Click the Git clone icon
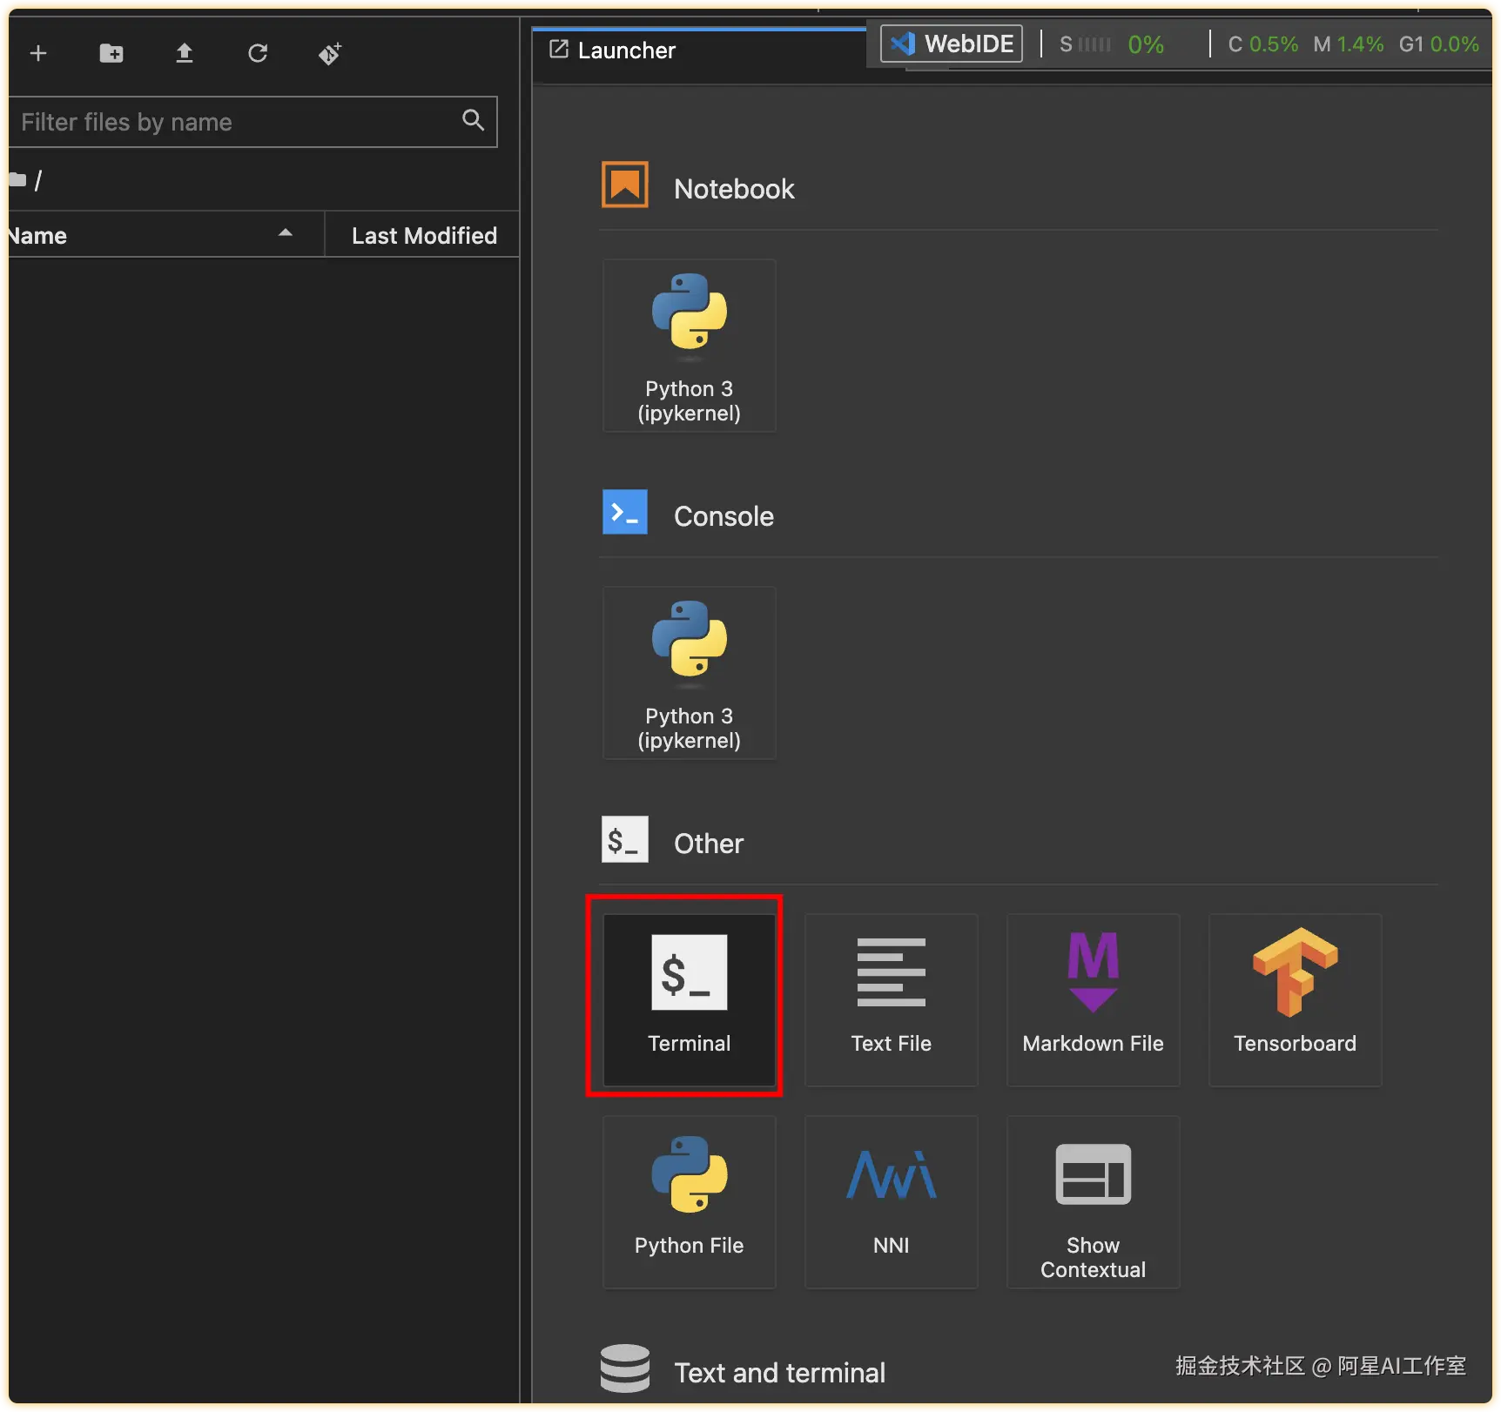The height and width of the screenshot is (1412, 1501). (x=330, y=54)
